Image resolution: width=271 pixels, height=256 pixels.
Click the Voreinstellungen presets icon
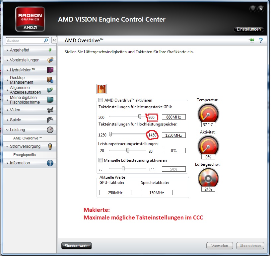(x=50, y=60)
